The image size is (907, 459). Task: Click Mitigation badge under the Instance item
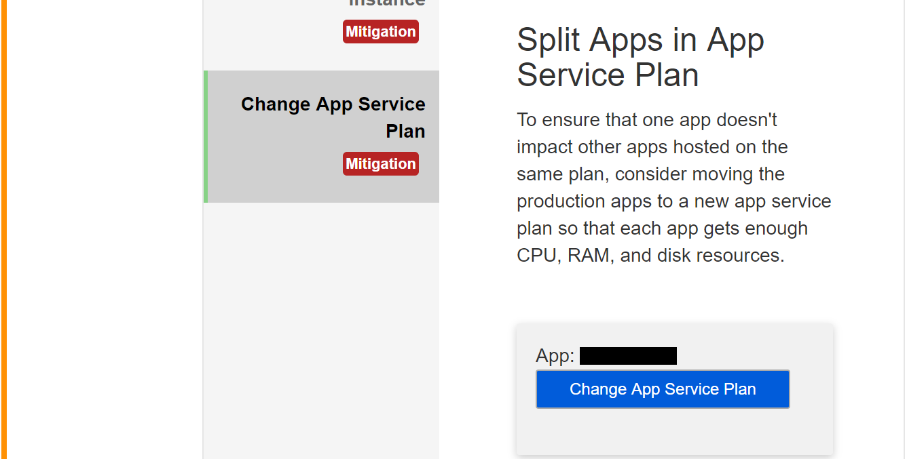point(380,32)
